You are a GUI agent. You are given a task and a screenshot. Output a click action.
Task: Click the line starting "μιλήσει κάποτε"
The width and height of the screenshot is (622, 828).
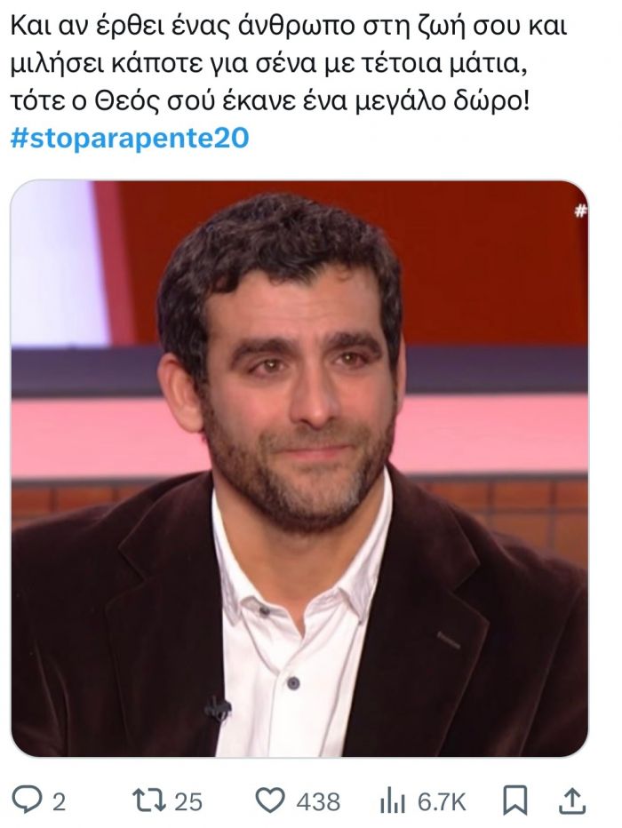pyautogui.click(x=268, y=65)
